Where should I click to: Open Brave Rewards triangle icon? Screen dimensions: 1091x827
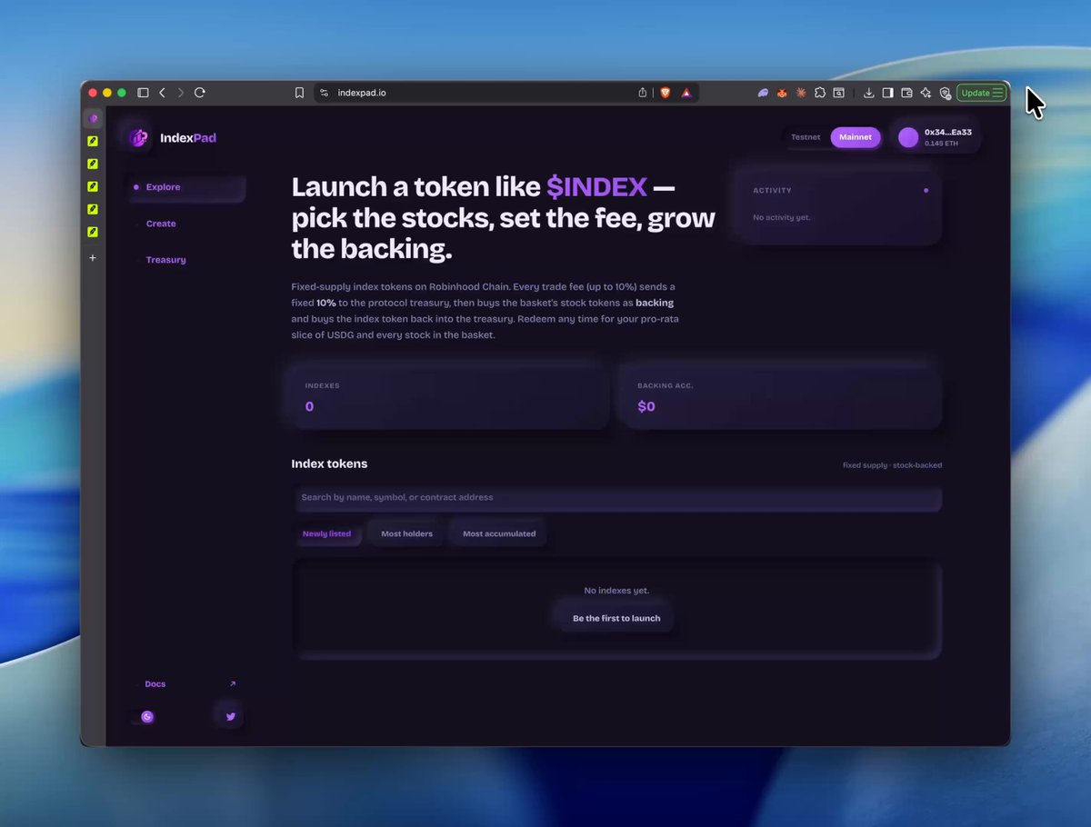pyautogui.click(x=686, y=93)
